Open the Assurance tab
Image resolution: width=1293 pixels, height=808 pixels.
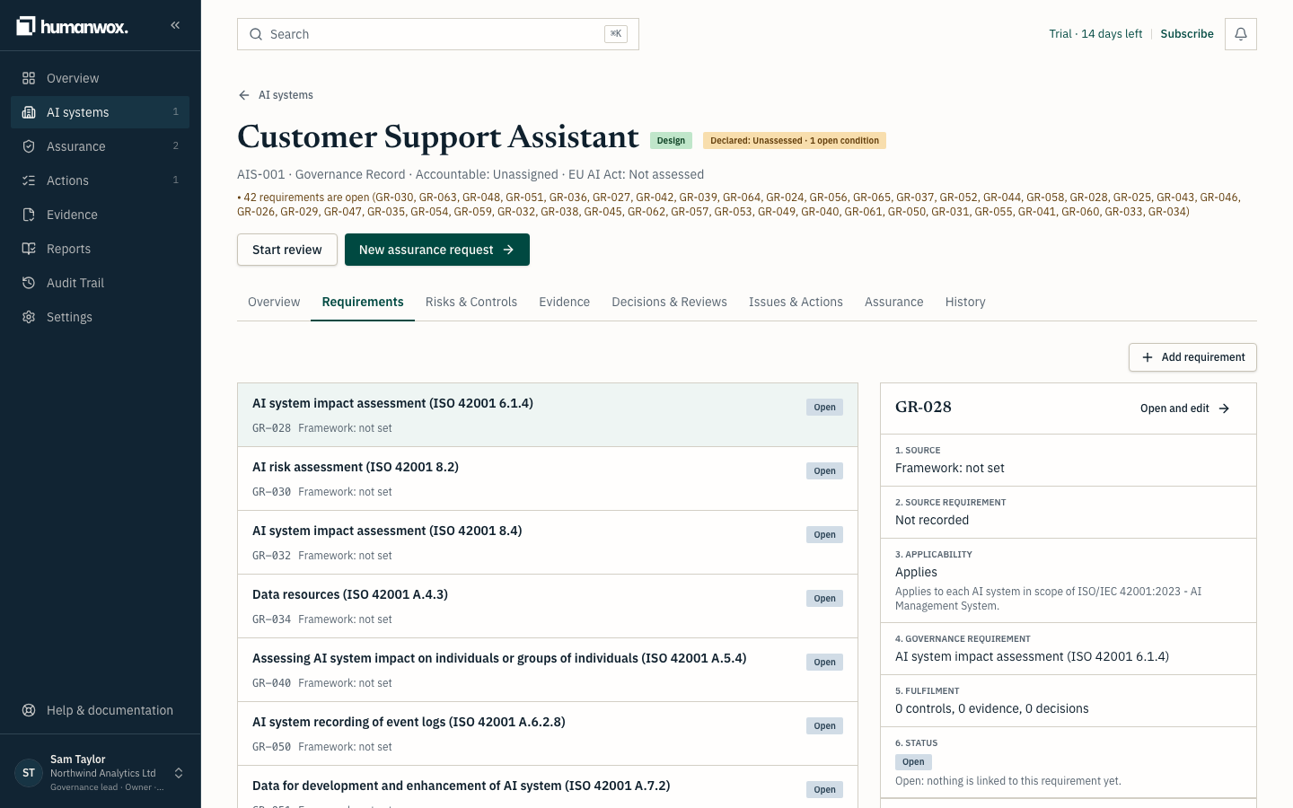click(x=894, y=302)
